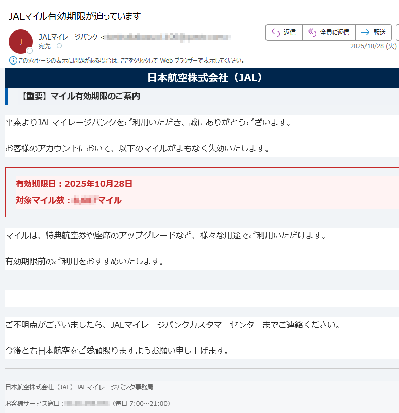Click the reply arrow icon beside 返信
Viewport: 399px width, 413px height.
pos(276,33)
